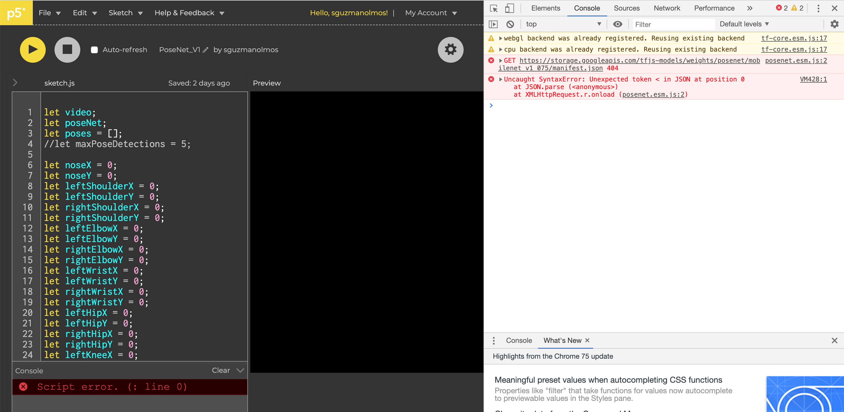The image size is (844, 412).
Task: Click the red error count badge
Action: click(x=782, y=8)
